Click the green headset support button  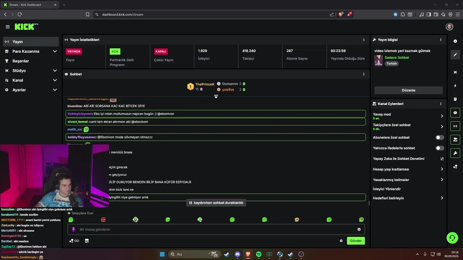coord(452,238)
